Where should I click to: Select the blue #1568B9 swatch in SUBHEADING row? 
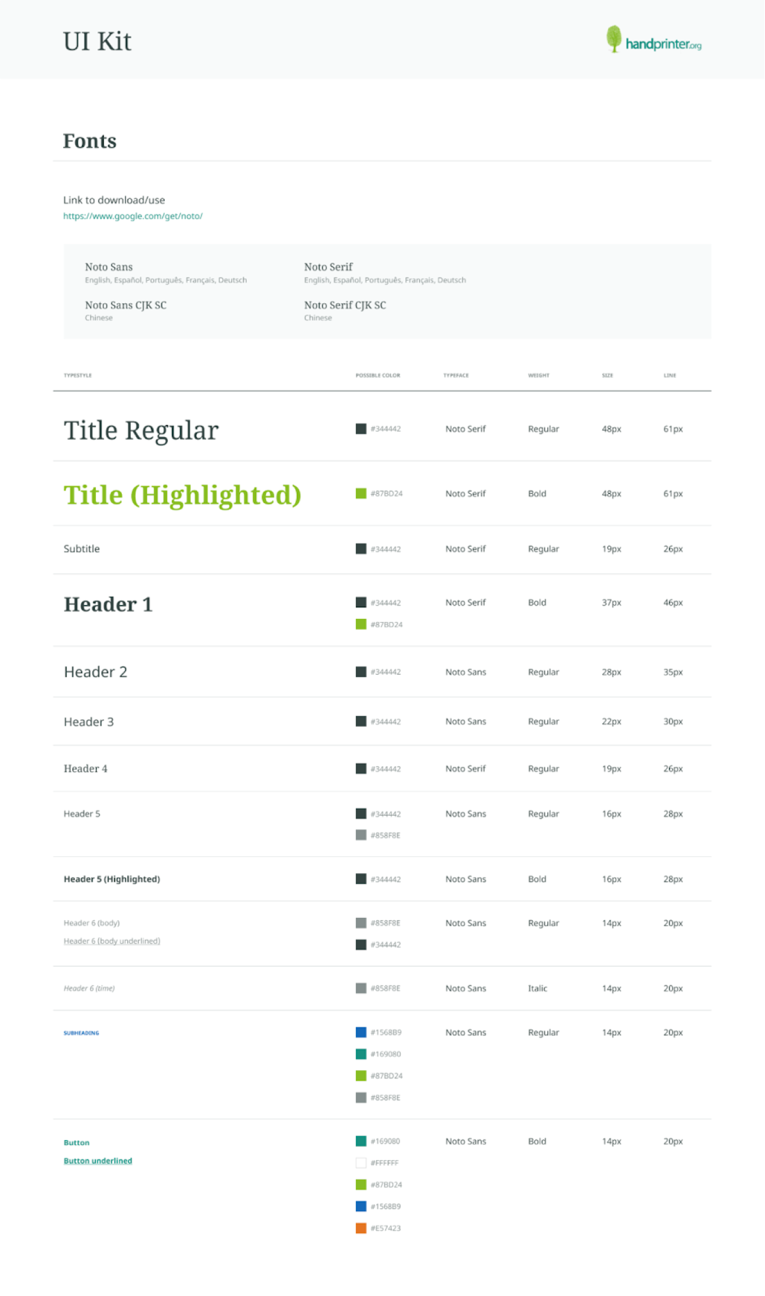click(x=361, y=1032)
